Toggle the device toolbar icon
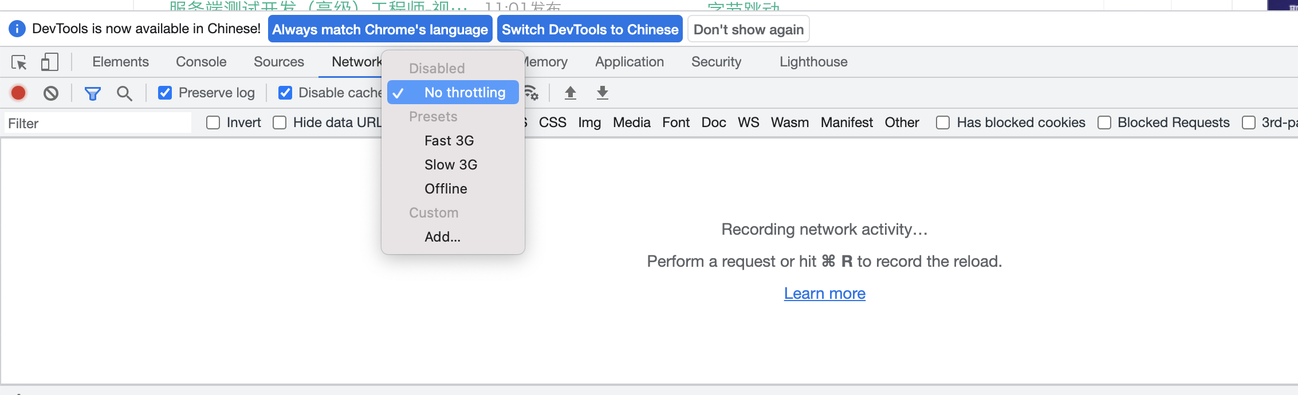This screenshot has height=395, width=1298. (50, 62)
